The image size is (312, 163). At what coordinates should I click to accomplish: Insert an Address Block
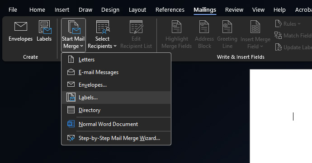(x=204, y=35)
